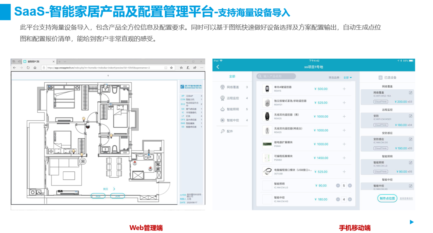Click the slide next-page triangle arrow

click(x=412, y=222)
